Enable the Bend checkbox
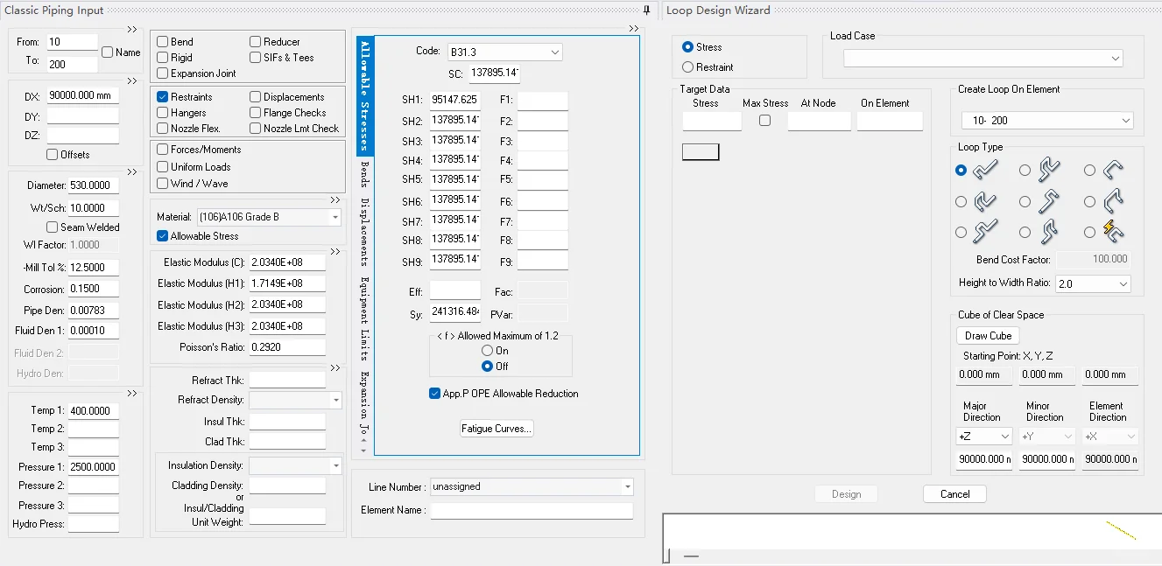Viewport: 1162px width, 566px height. click(163, 41)
